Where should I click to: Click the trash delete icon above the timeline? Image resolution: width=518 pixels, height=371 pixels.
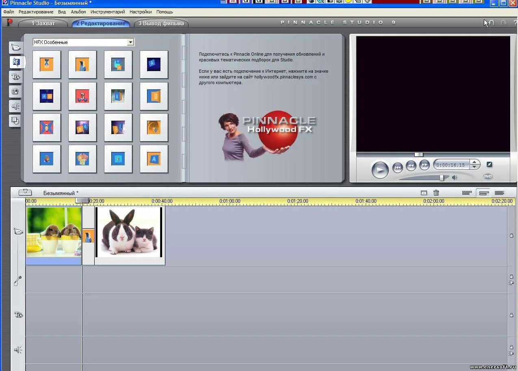tap(436, 193)
